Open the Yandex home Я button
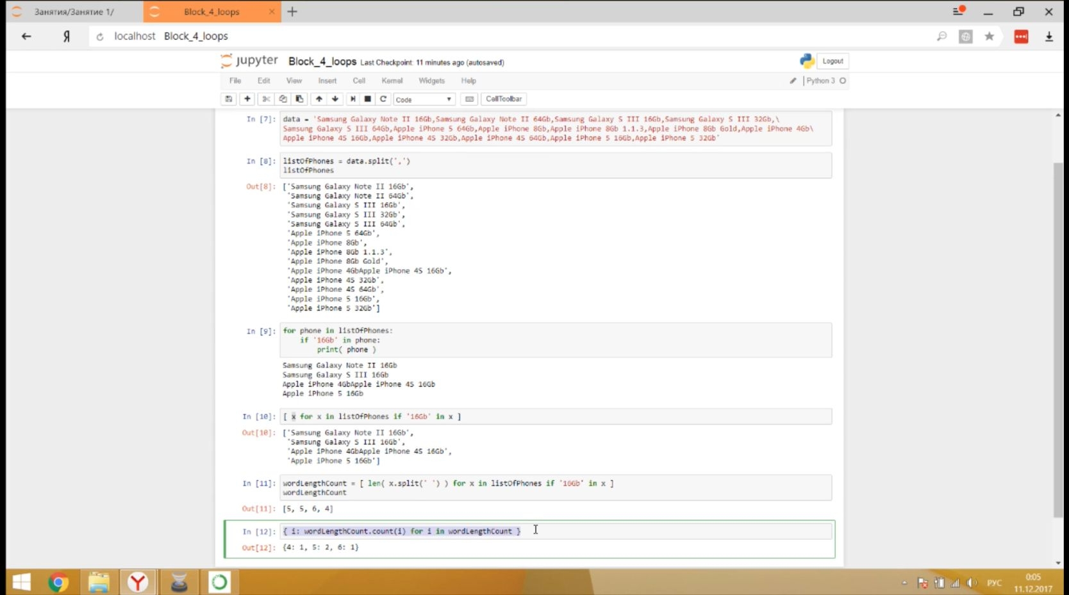The width and height of the screenshot is (1069, 595). click(x=66, y=37)
